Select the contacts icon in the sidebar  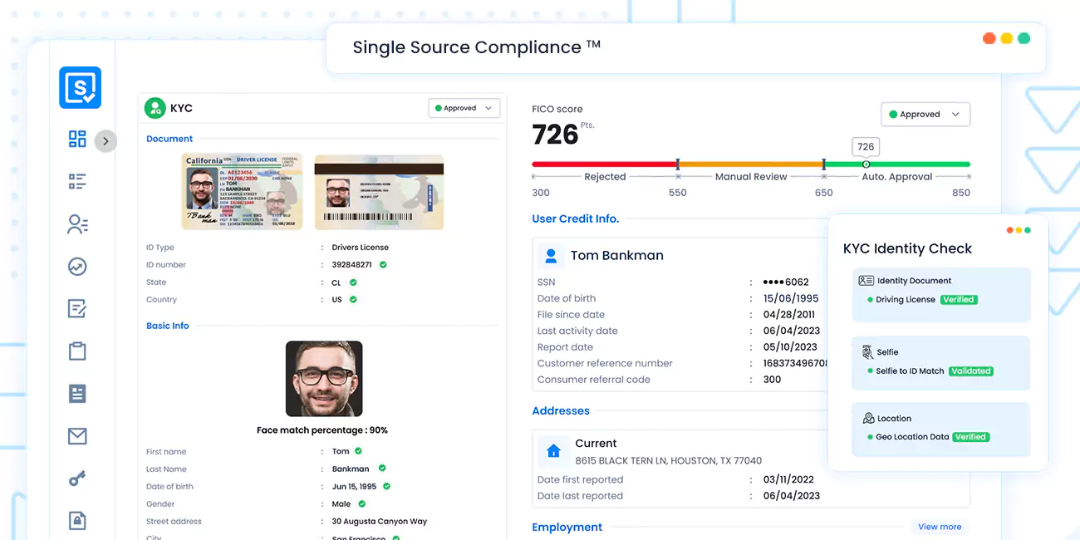[77, 224]
